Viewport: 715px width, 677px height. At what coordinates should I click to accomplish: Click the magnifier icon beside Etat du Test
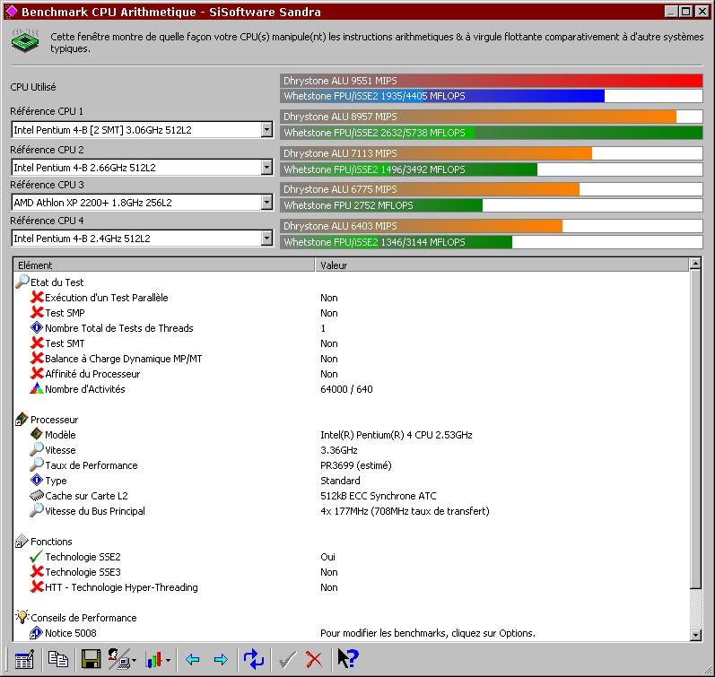point(22,282)
